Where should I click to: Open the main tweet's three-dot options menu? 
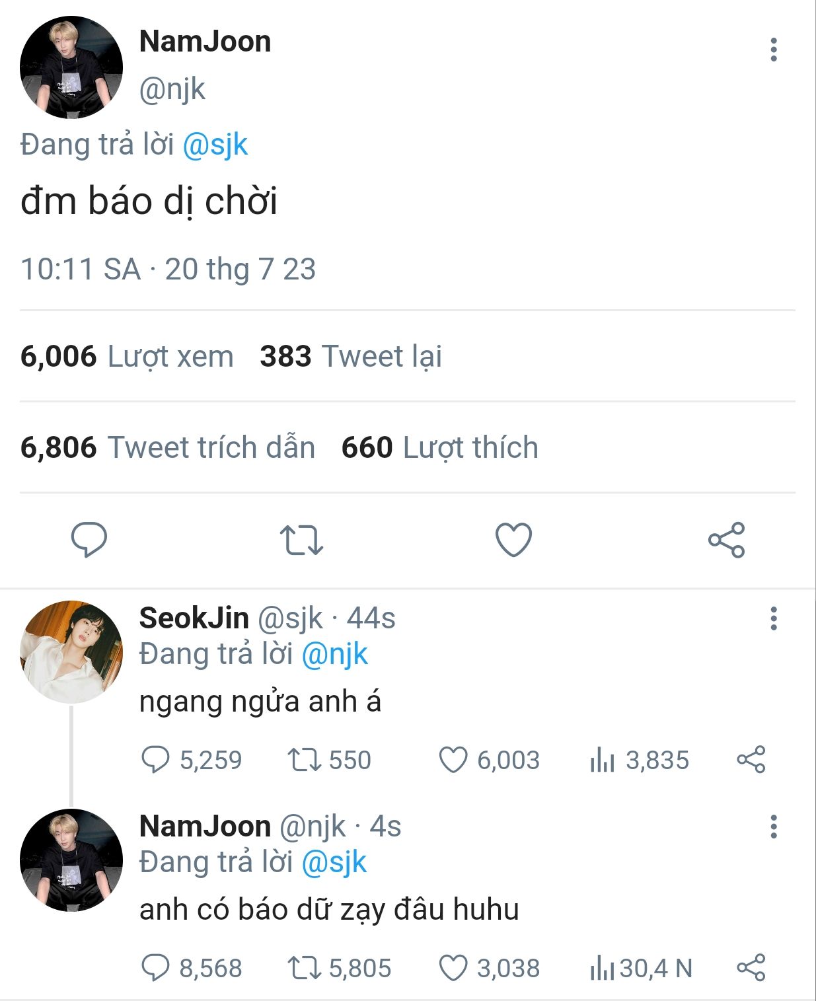[773, 50]
